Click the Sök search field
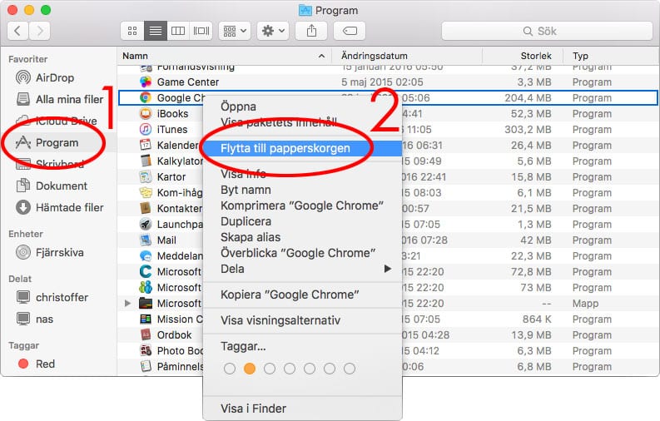The width and height of the screenshot is (660, 421). tap(547, 31)
